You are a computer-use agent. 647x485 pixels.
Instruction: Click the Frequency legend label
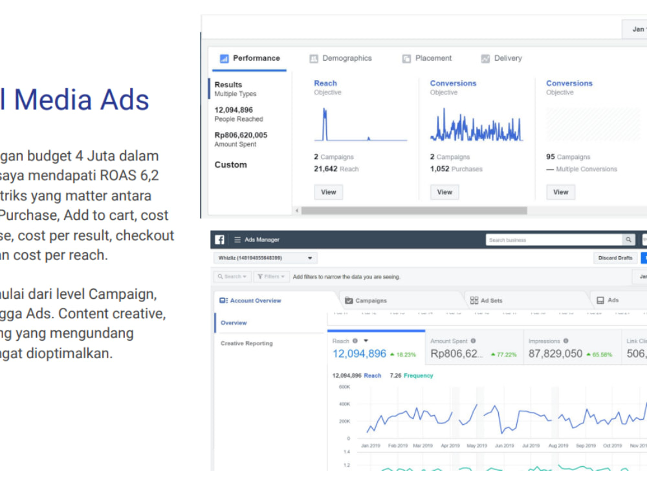(x=419, y=375)
